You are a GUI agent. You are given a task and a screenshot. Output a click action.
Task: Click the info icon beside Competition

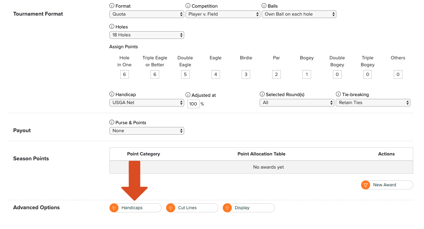(x=188, y=6)
